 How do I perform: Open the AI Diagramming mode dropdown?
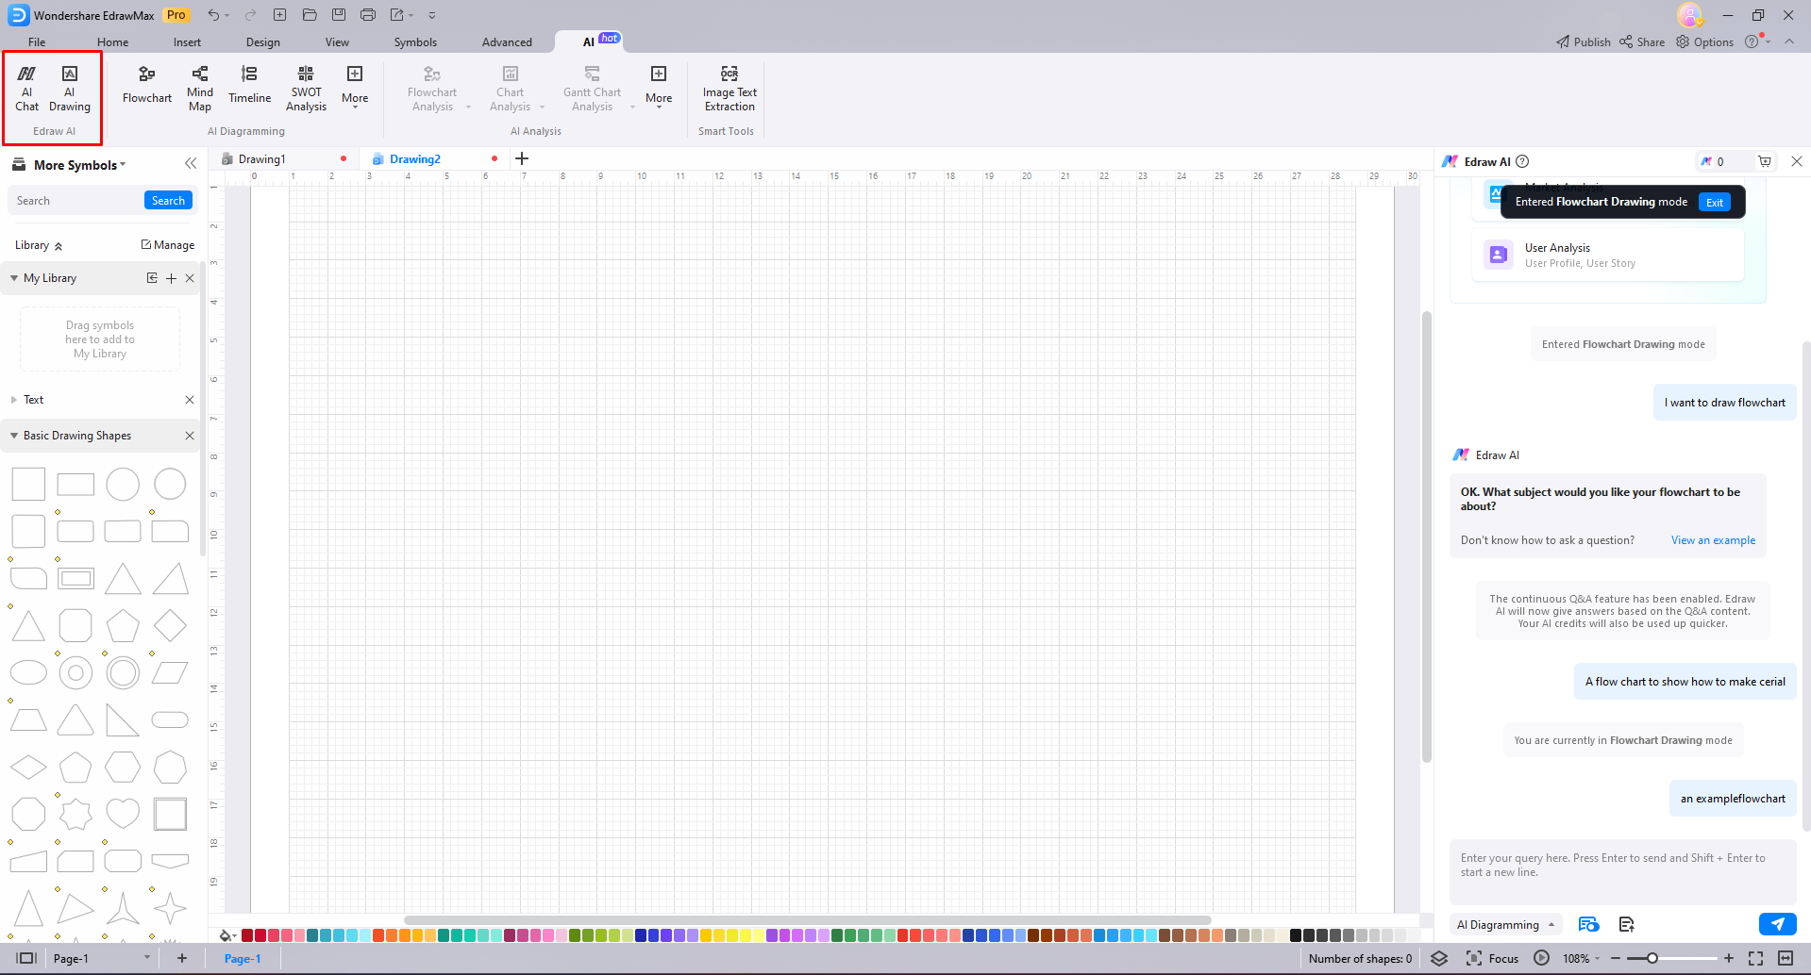[1505, 925]
